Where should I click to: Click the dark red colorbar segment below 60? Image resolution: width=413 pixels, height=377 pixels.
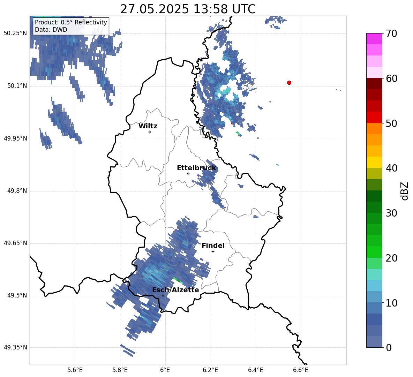click(x=374, y=84)
